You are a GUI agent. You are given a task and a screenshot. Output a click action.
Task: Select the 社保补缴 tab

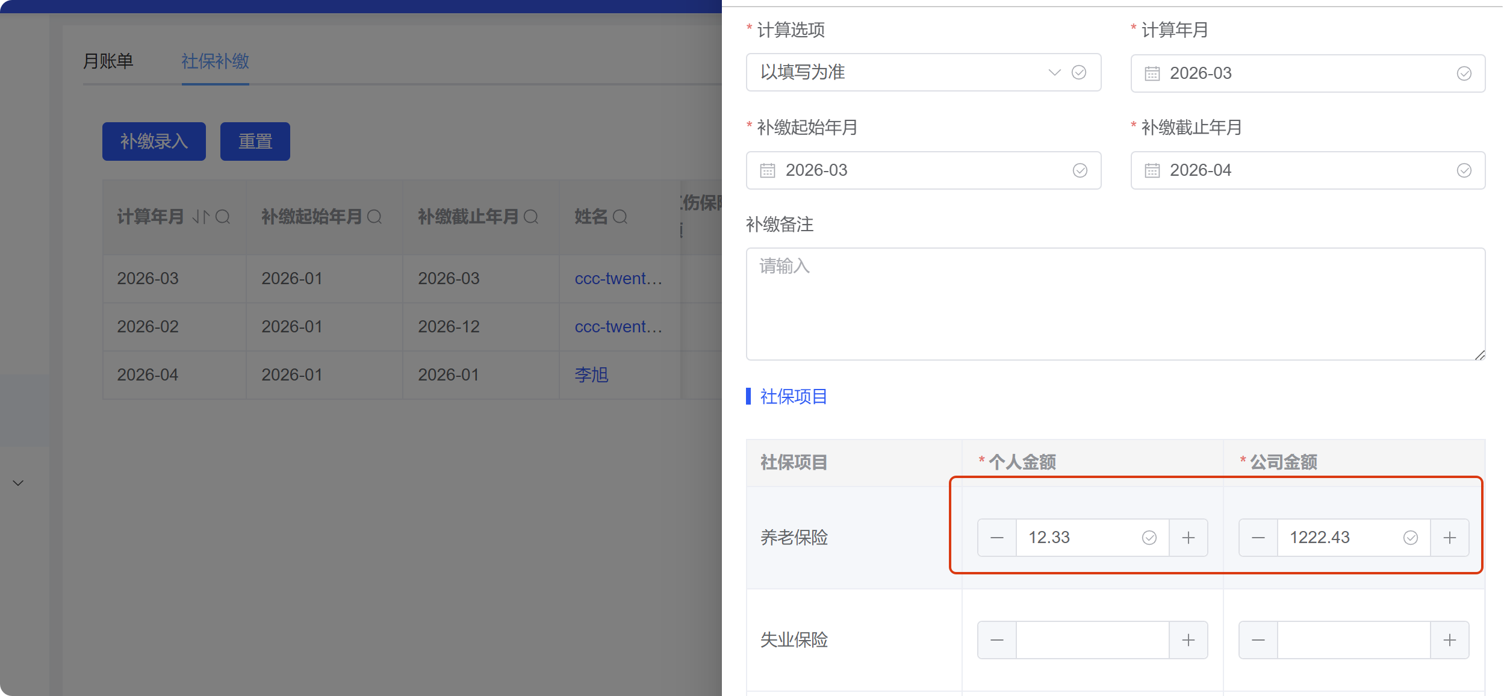click(215, 61)
